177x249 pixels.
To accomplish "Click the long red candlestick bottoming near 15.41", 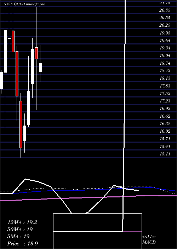I will (21, 124).
